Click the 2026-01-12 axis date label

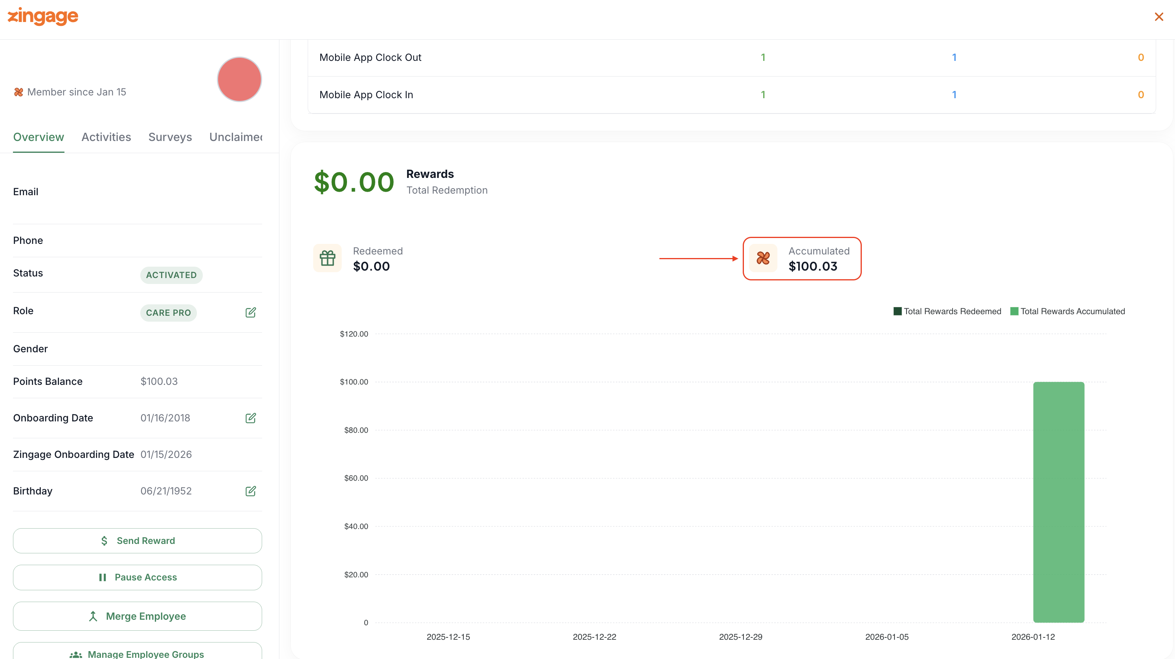tap(1033, 637)
